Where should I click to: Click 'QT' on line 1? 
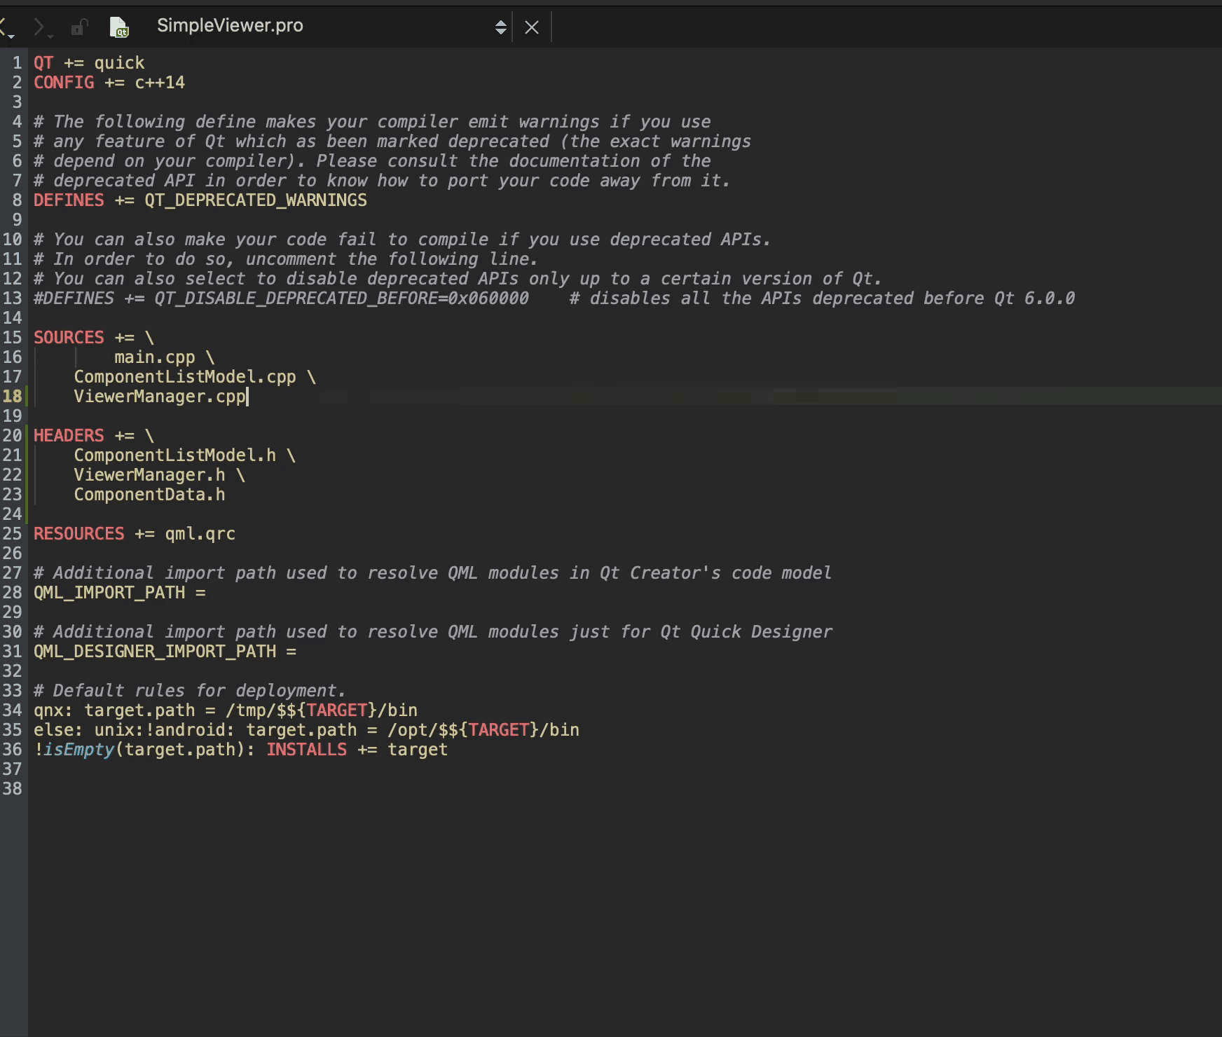[x=43, y=63]
